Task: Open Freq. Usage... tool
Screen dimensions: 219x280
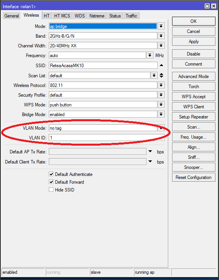Action: 194,137
